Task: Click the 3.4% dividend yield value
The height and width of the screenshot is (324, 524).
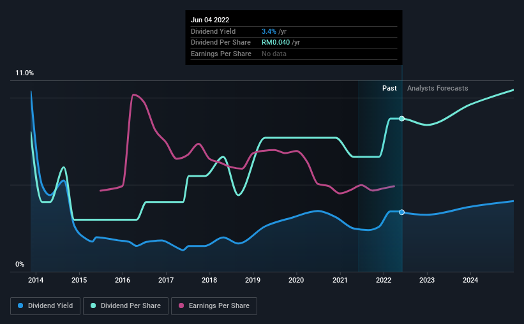Action: point(269,31)
